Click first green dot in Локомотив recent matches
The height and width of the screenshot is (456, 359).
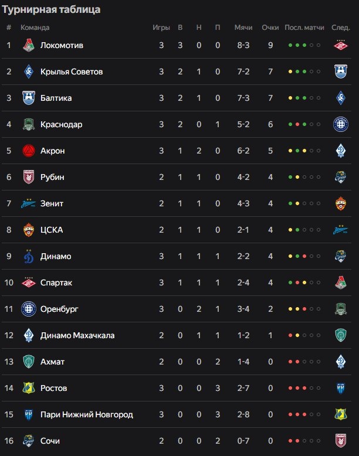[x=290, y=45]
